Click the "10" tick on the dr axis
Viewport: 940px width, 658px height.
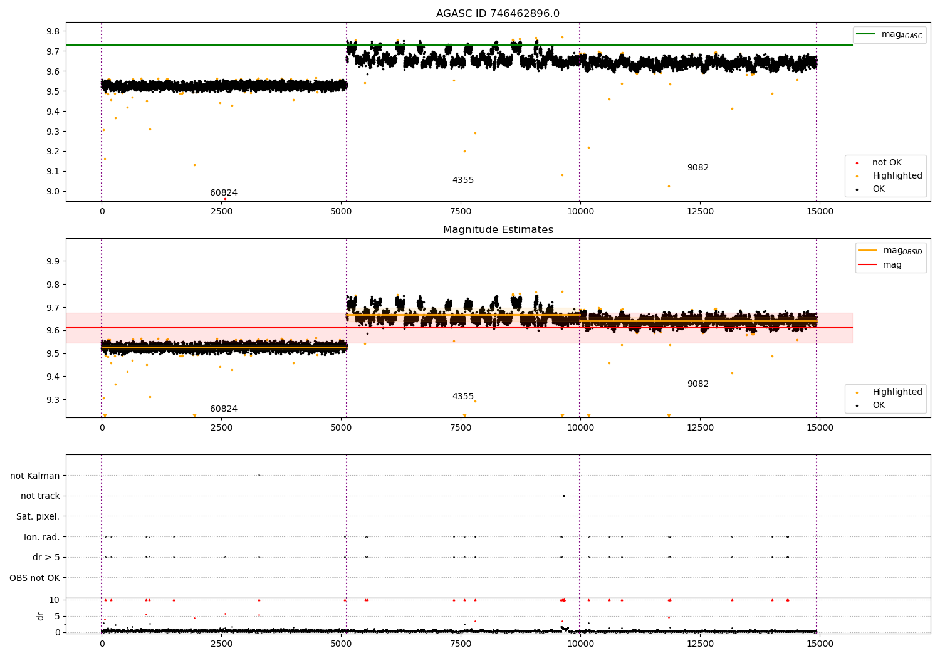pos(55,600)
